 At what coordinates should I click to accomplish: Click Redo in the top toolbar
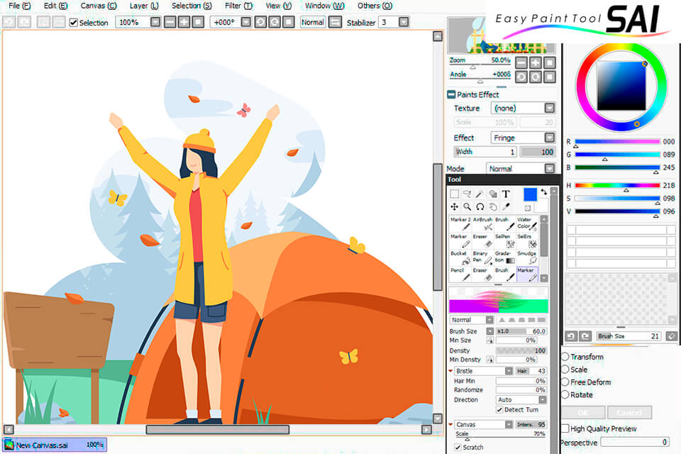pyautogui.click(x=24, y=22)
